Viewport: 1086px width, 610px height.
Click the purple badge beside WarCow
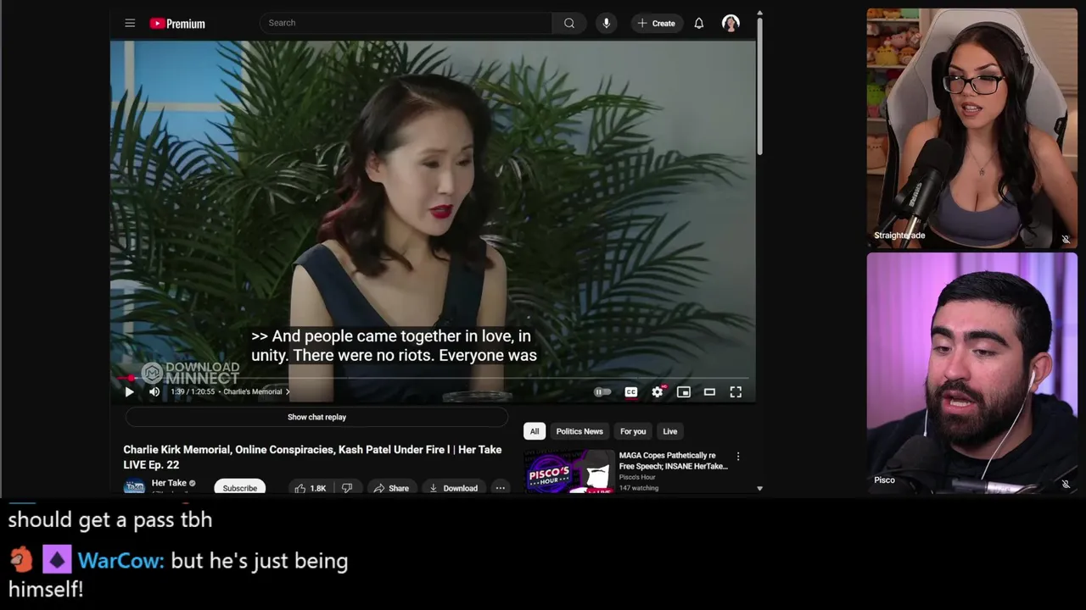pyautogui.click(x=57, y=560)
